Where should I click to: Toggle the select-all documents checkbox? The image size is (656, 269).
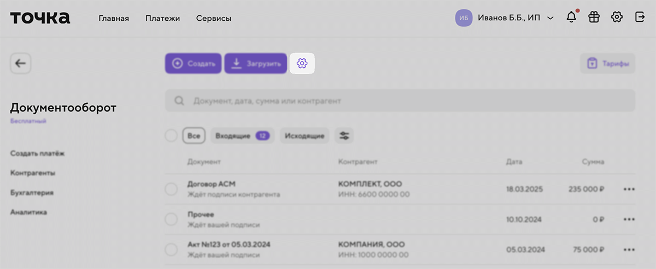point(171,136)
